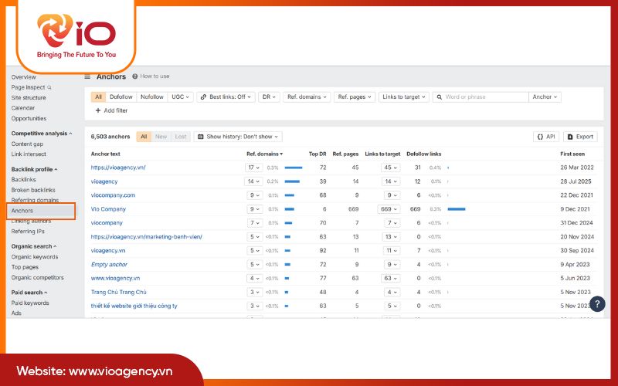618x386 pixels.
Task: Select the All link type filter
Action: [x=98, y=97]
